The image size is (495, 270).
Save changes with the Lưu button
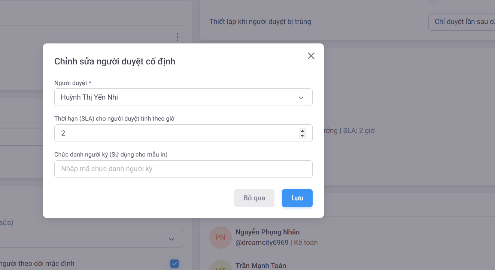pos(297,198)
